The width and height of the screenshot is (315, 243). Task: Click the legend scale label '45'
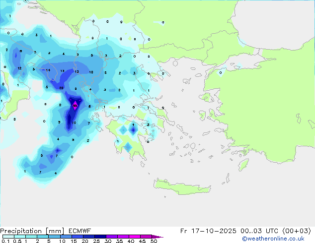[x=142, y=241]
